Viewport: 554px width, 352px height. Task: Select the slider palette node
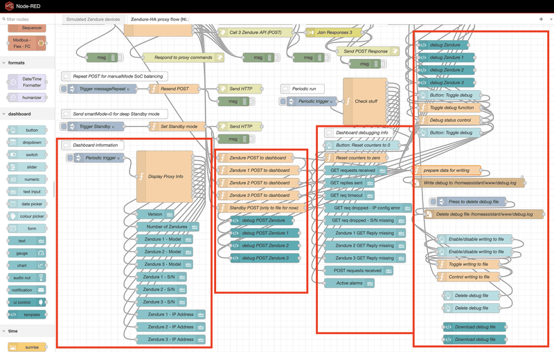(27, 167)
